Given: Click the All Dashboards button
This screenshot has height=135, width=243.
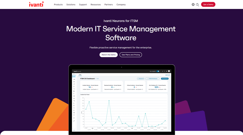Looking at the screenshot, I should (165, 79).
